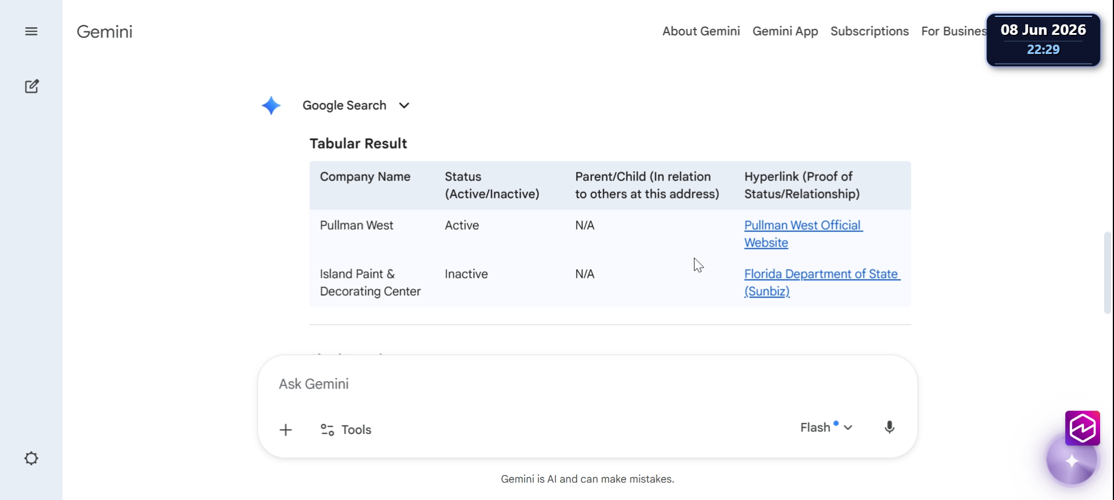
Task: Click the Hyperlink (Proof of Status/Relationship) header
Action: 802,185
